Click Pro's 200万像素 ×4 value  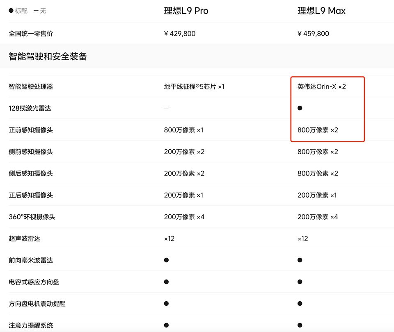[x=184, y=217]
